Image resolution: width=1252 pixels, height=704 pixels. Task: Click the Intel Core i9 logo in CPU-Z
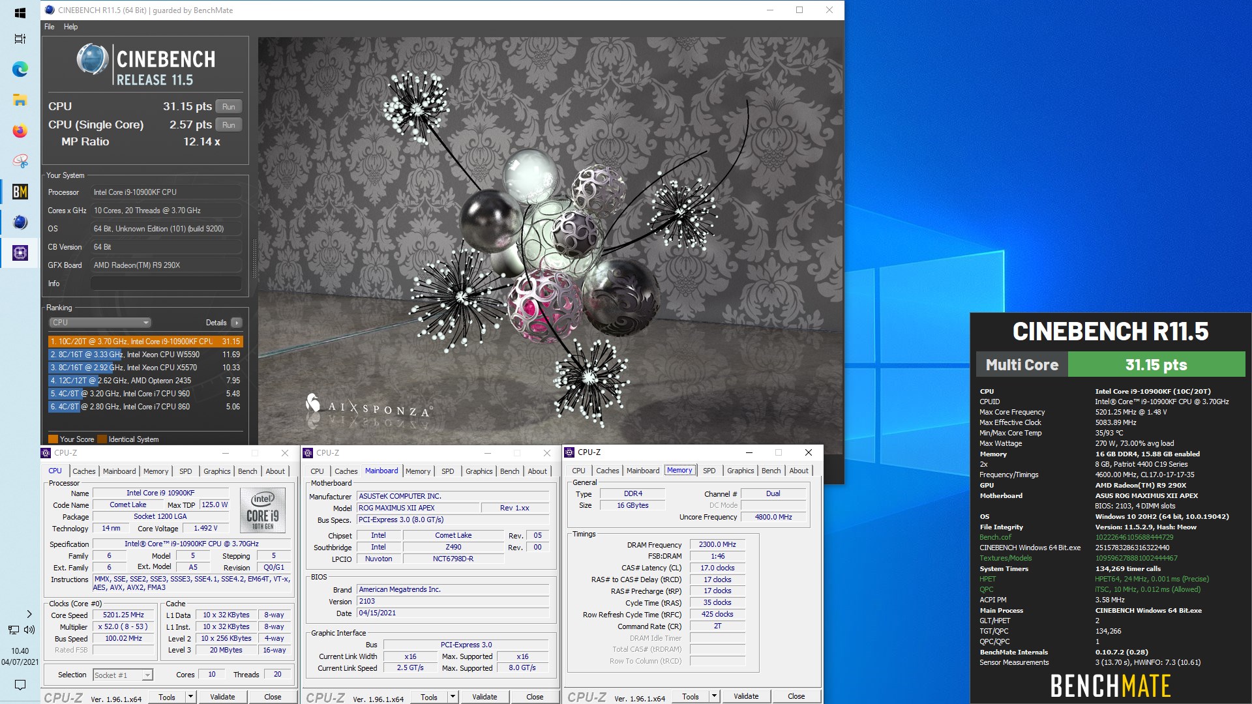(262, 510)
